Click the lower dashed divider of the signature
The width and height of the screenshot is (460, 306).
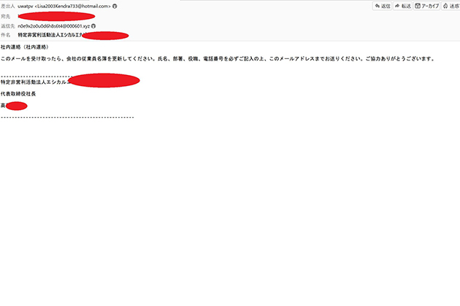(x=67, y=117)
